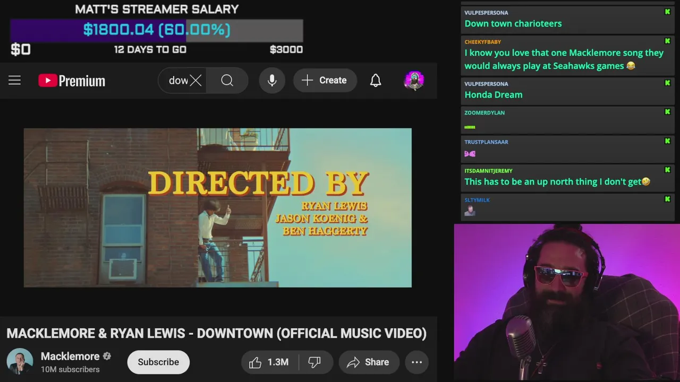The height and width of the screenshot is (382, 680).
Task: Click SLTYMILK username in chat
Action: click(477, 200)
